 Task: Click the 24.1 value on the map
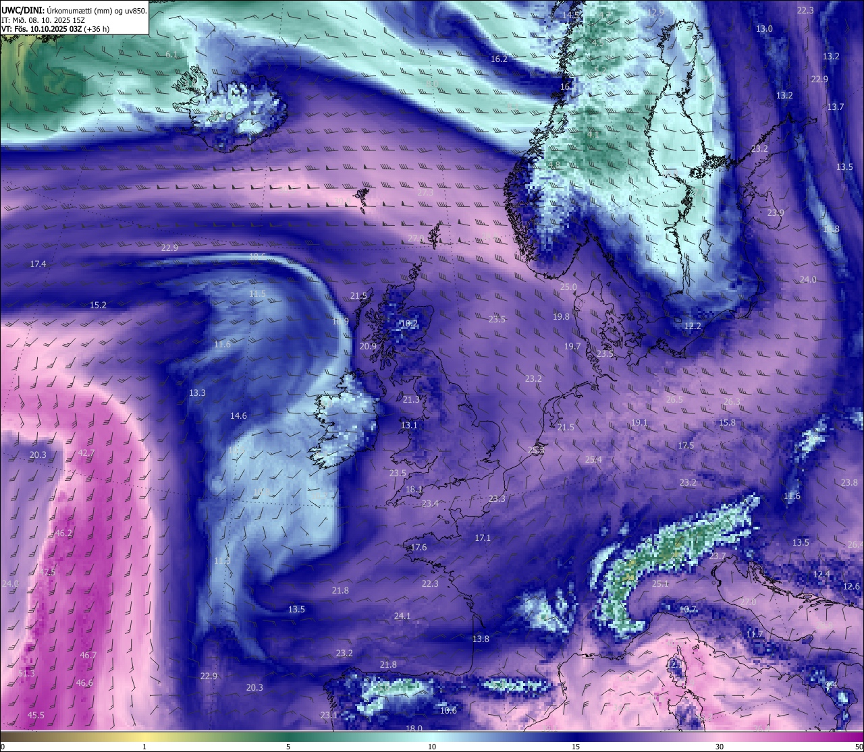[402, 616]
